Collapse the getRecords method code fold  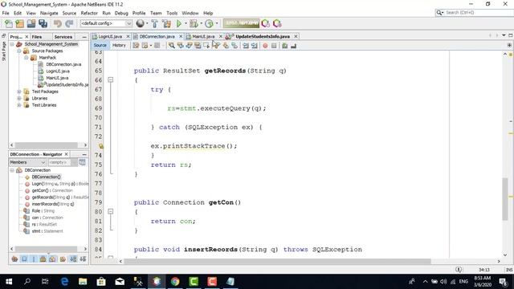point(111,79)
